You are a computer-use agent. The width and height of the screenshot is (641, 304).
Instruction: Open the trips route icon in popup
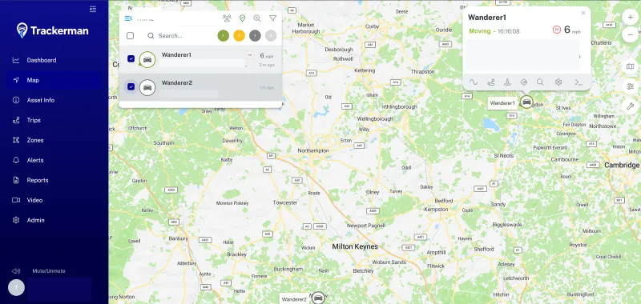click(x=491, y=82)
